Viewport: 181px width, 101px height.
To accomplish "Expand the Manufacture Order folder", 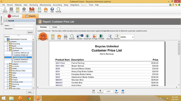I will coord(8,71).
